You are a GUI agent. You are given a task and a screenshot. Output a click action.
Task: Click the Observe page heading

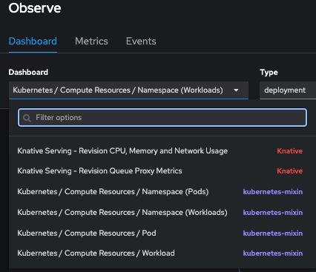pos(35,8)
